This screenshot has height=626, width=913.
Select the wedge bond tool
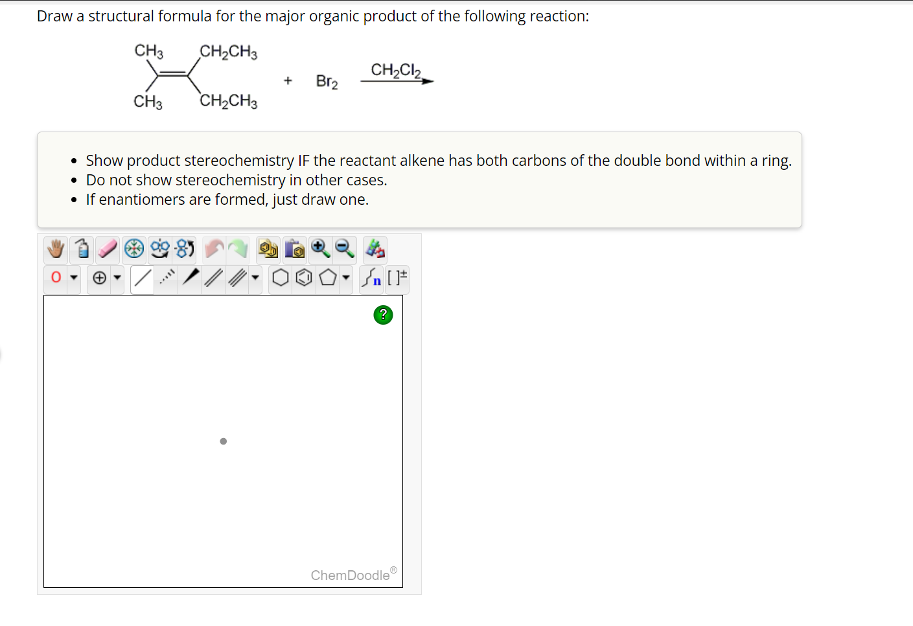pos(190,278)
